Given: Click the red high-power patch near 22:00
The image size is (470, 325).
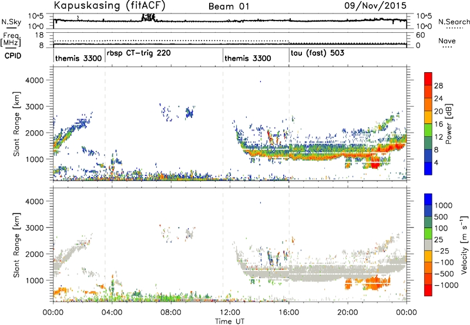Looking at the screenshot, I should [x=375, y=164].
